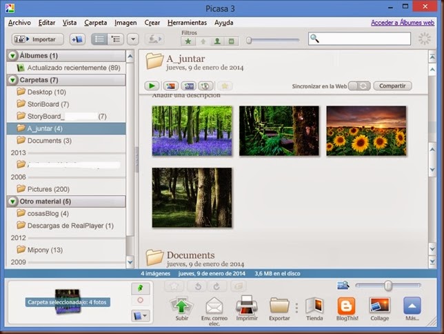Create gift CD icon in folder header
444x334 pixels.
tap(205, 86)
